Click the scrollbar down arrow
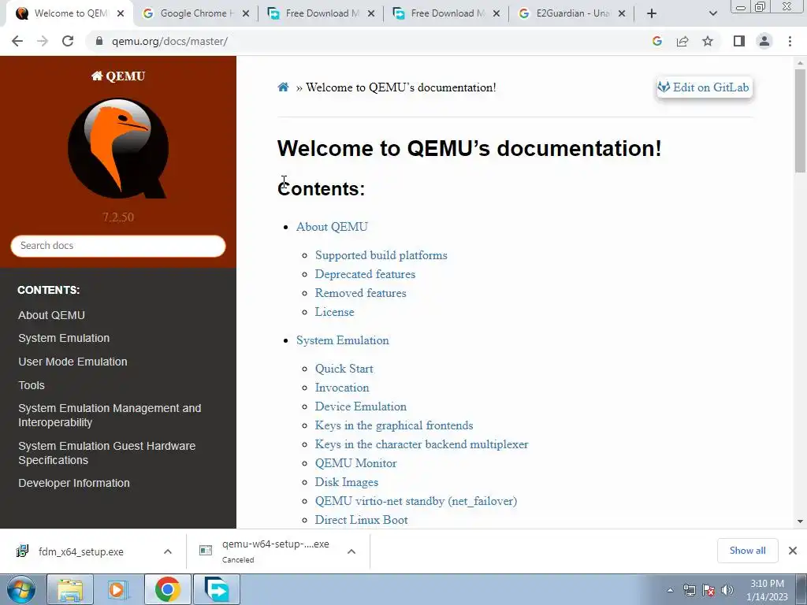 click(800, 521)
